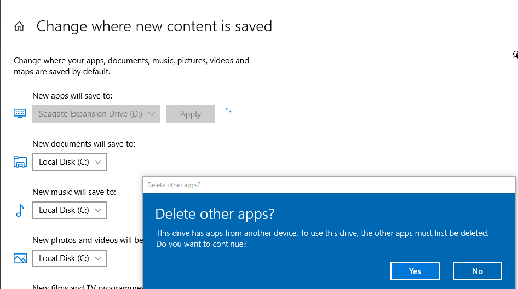Click the keyboard icon for new apps

coord(20,114)
